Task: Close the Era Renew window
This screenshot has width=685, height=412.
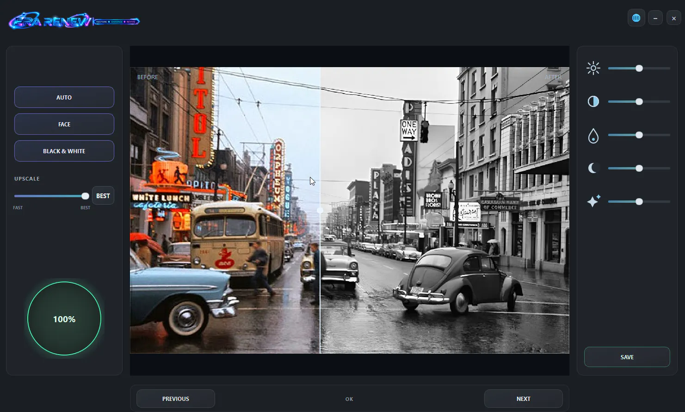Action: pos(674,18)
